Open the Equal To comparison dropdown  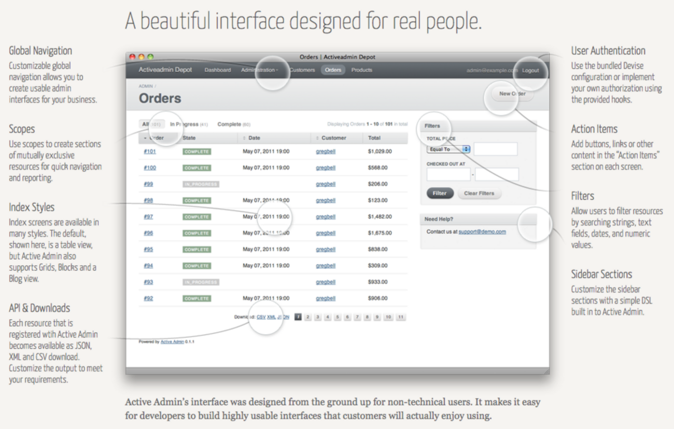point(448,149)
